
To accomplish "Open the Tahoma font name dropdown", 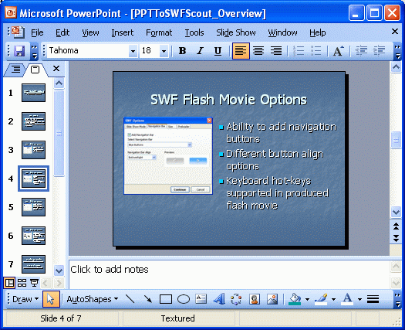I will (x=133, y=51).
